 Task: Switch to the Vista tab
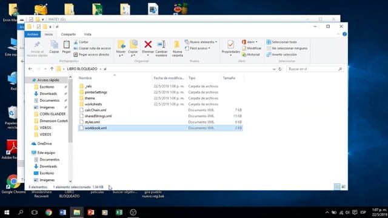pos(87,34)
